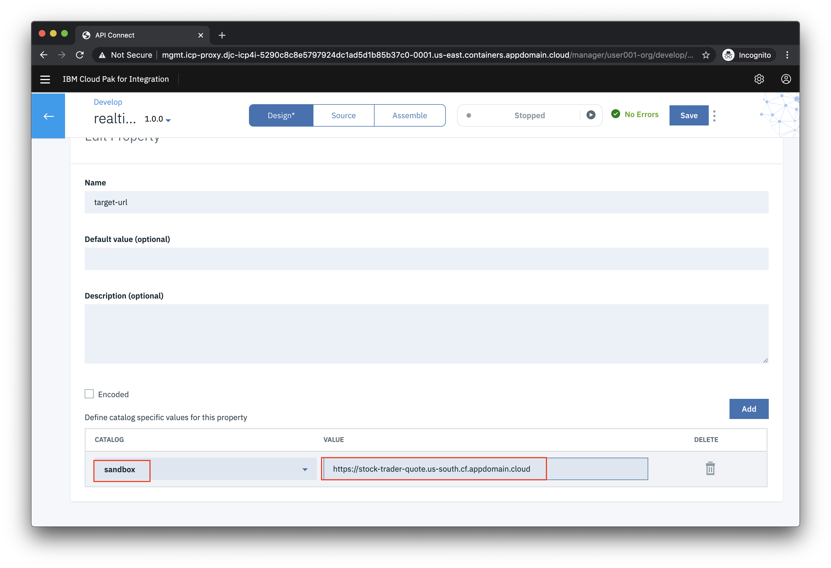
Task: Switch to the Source tab
Action: click(343, 115)
